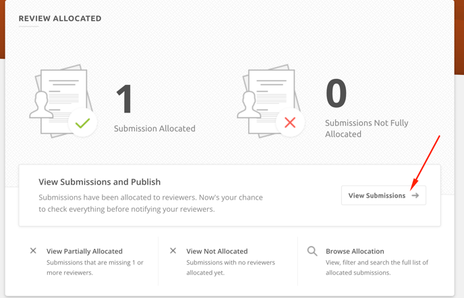Viewport: 464px width, 298px height.
Task: Click the View Submissions and Publish heading
Action: (100, 182)
